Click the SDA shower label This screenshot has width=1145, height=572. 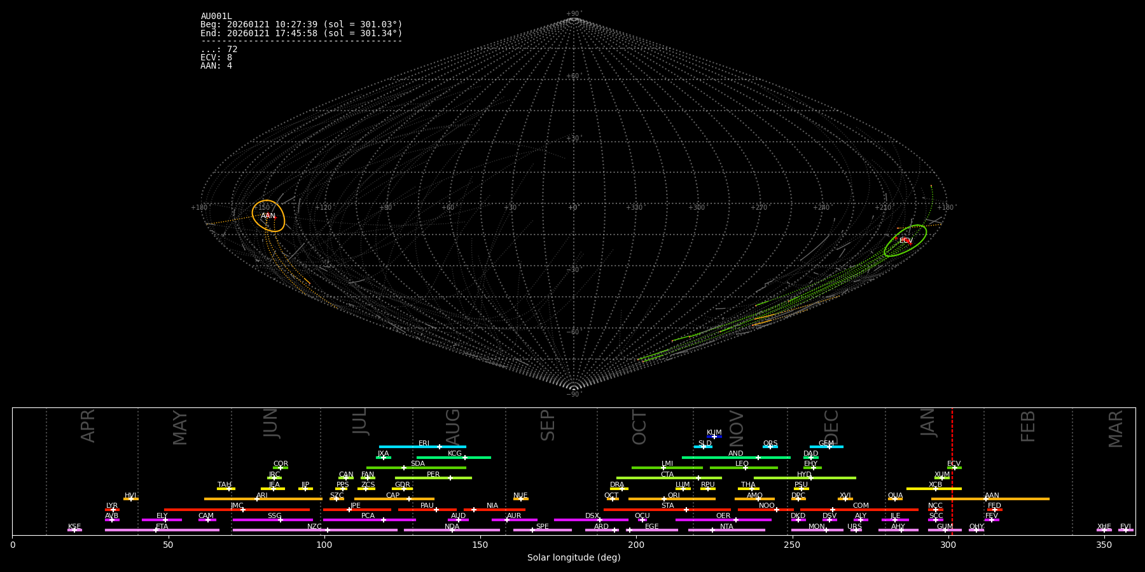(x=418, y=464)
